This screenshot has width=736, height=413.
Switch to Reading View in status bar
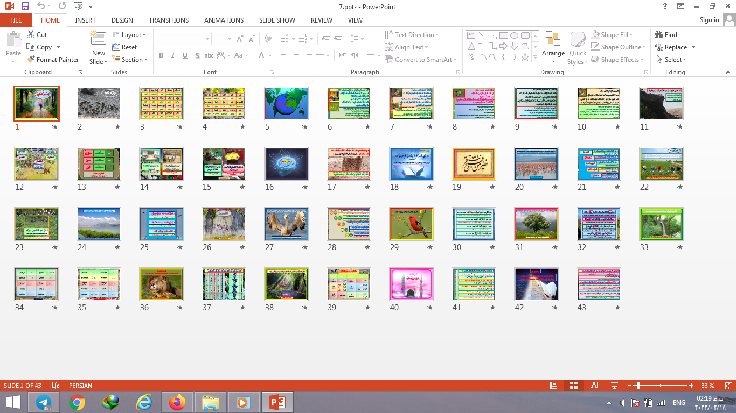pos(594,386)
